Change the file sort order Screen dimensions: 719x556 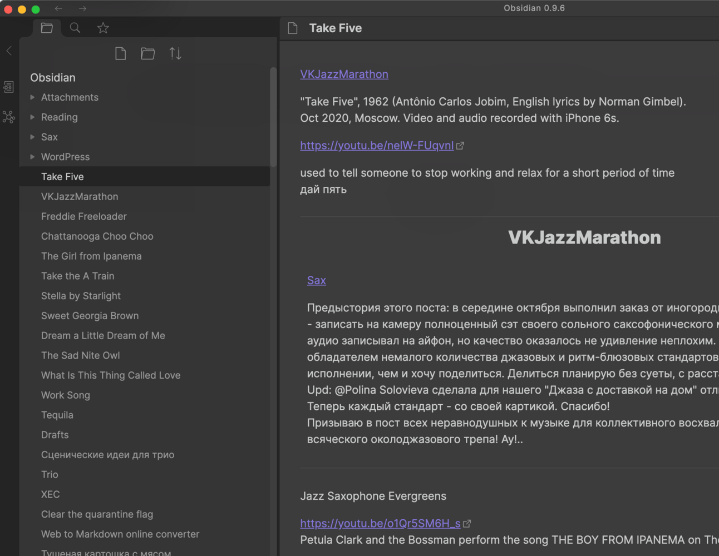click(175, 53)
